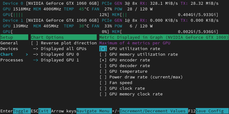Open Processes setup section
Viewport: 229px width, 114px height.
[12, 60]
